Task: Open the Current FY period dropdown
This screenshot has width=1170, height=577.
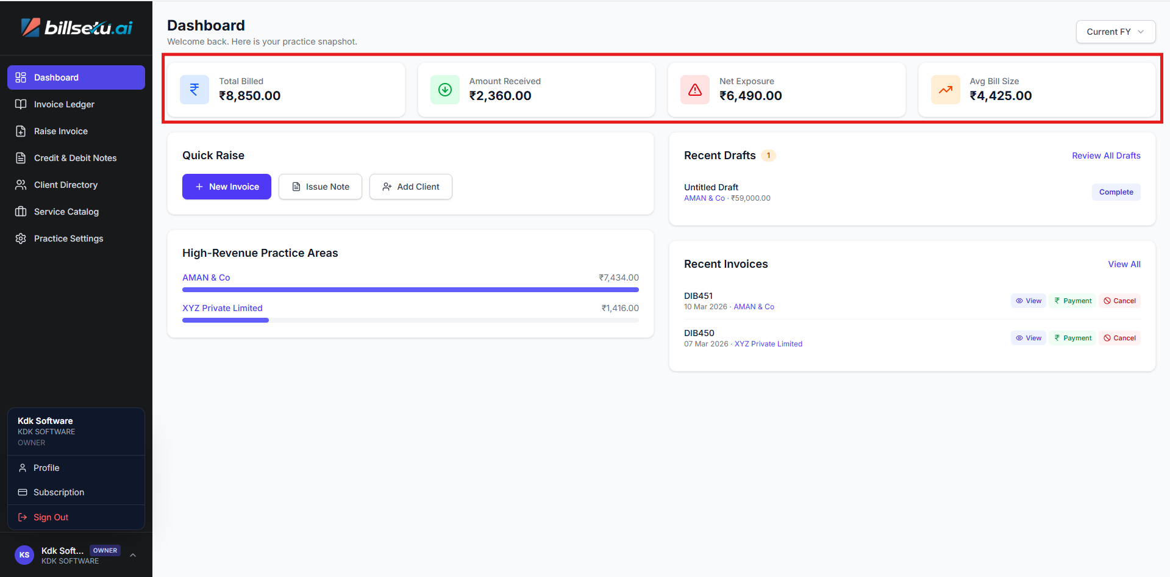Action: point(1115,32)
